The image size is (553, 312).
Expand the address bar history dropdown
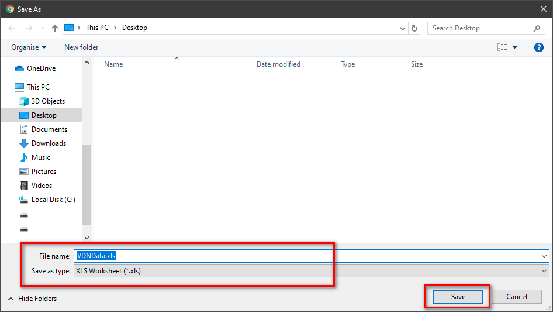coord(403,28)
